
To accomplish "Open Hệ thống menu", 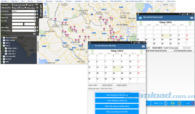I will (x=5, y=1).
